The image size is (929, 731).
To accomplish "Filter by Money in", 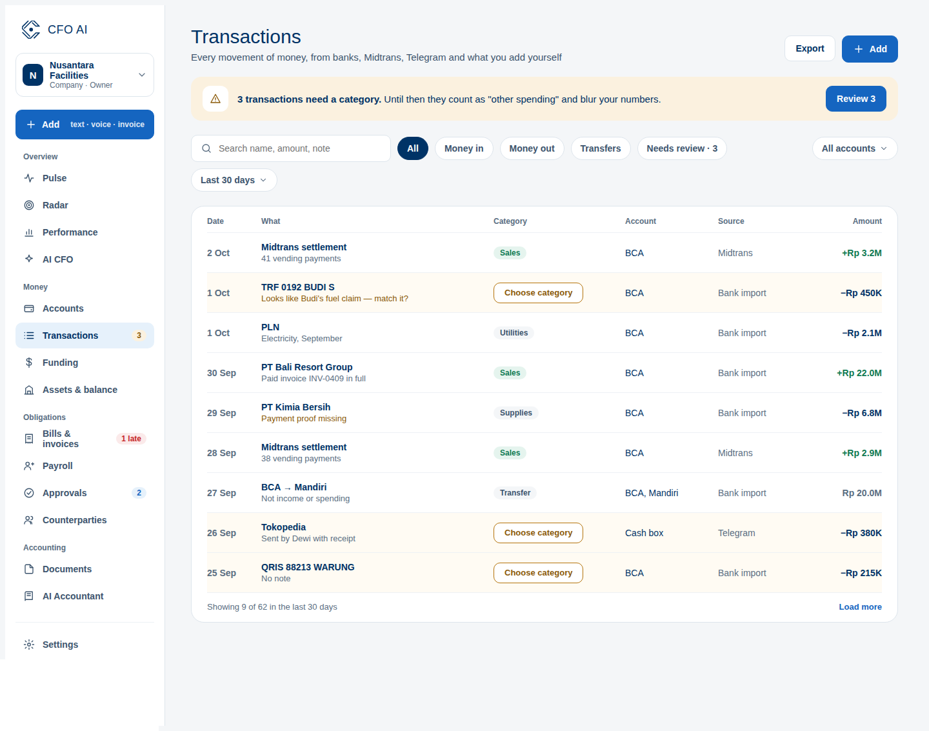I will pos(464,148).
